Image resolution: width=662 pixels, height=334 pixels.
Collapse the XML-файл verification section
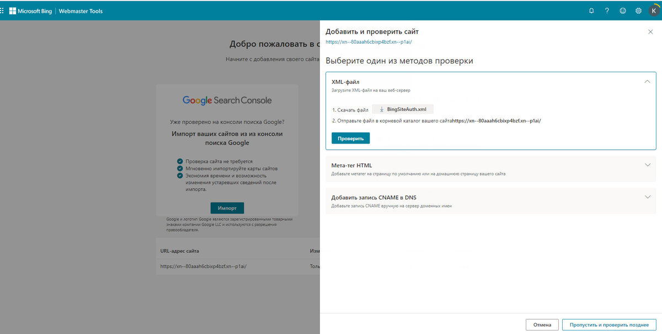pyautogui.click(x=647, y=81)
